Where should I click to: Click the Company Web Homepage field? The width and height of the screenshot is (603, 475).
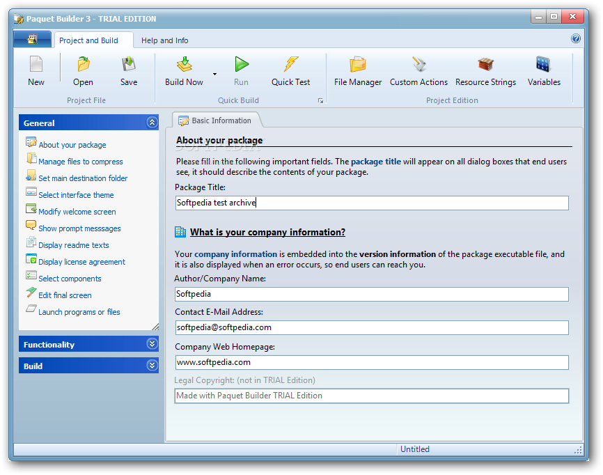(x=372, y=362)
